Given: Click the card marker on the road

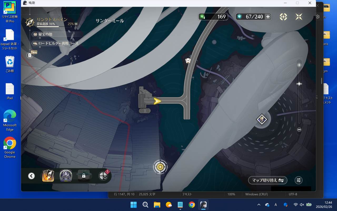Looking at the screenshot, I should (188, 61).
